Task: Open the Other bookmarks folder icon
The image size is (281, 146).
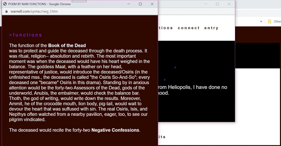Action: pyautogui.click(x=269, y=21)
